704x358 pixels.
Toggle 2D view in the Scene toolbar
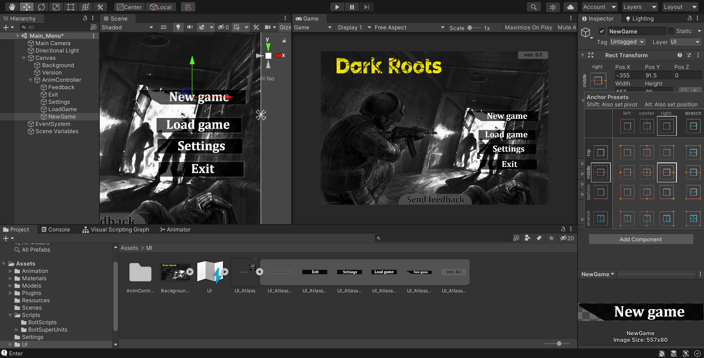pyautogui.click(x=164, y=27)
